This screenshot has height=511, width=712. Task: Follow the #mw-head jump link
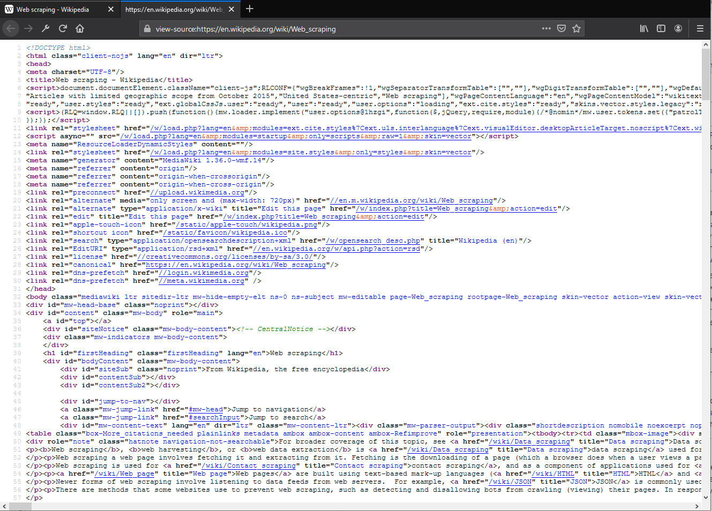point(206,409)
